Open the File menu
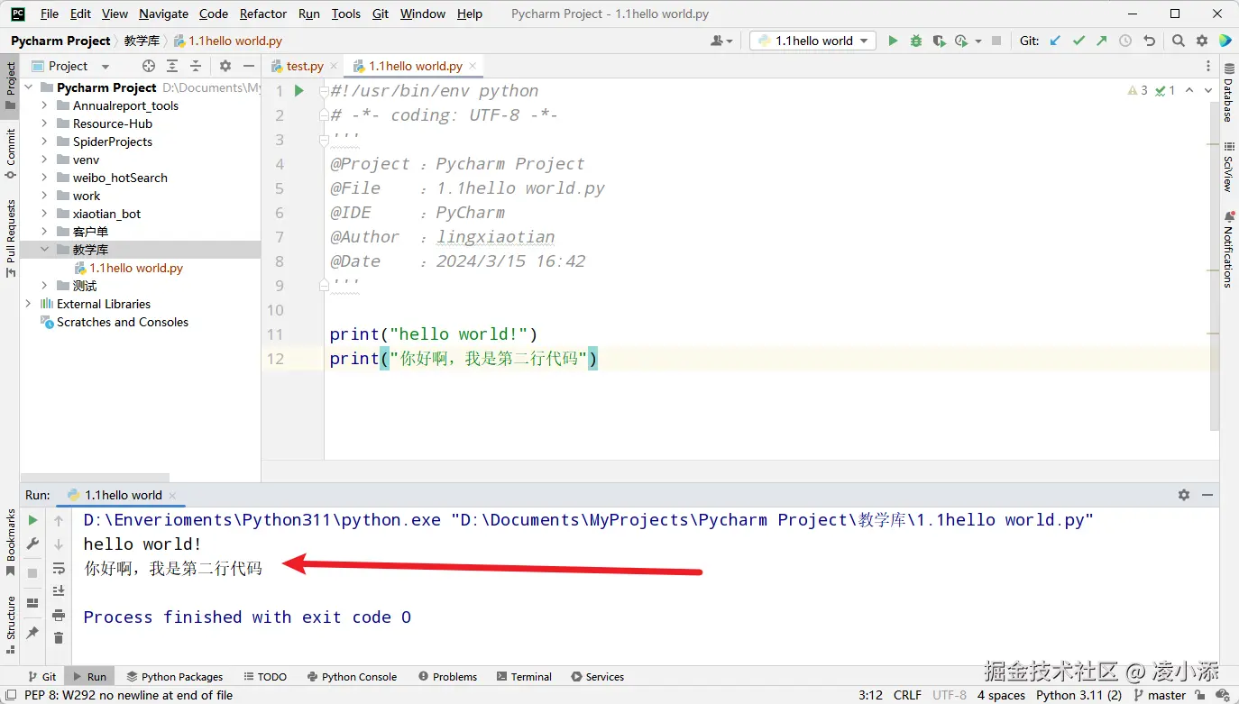The width and height of the screenshot is (1239, 704). click(50, 14)
